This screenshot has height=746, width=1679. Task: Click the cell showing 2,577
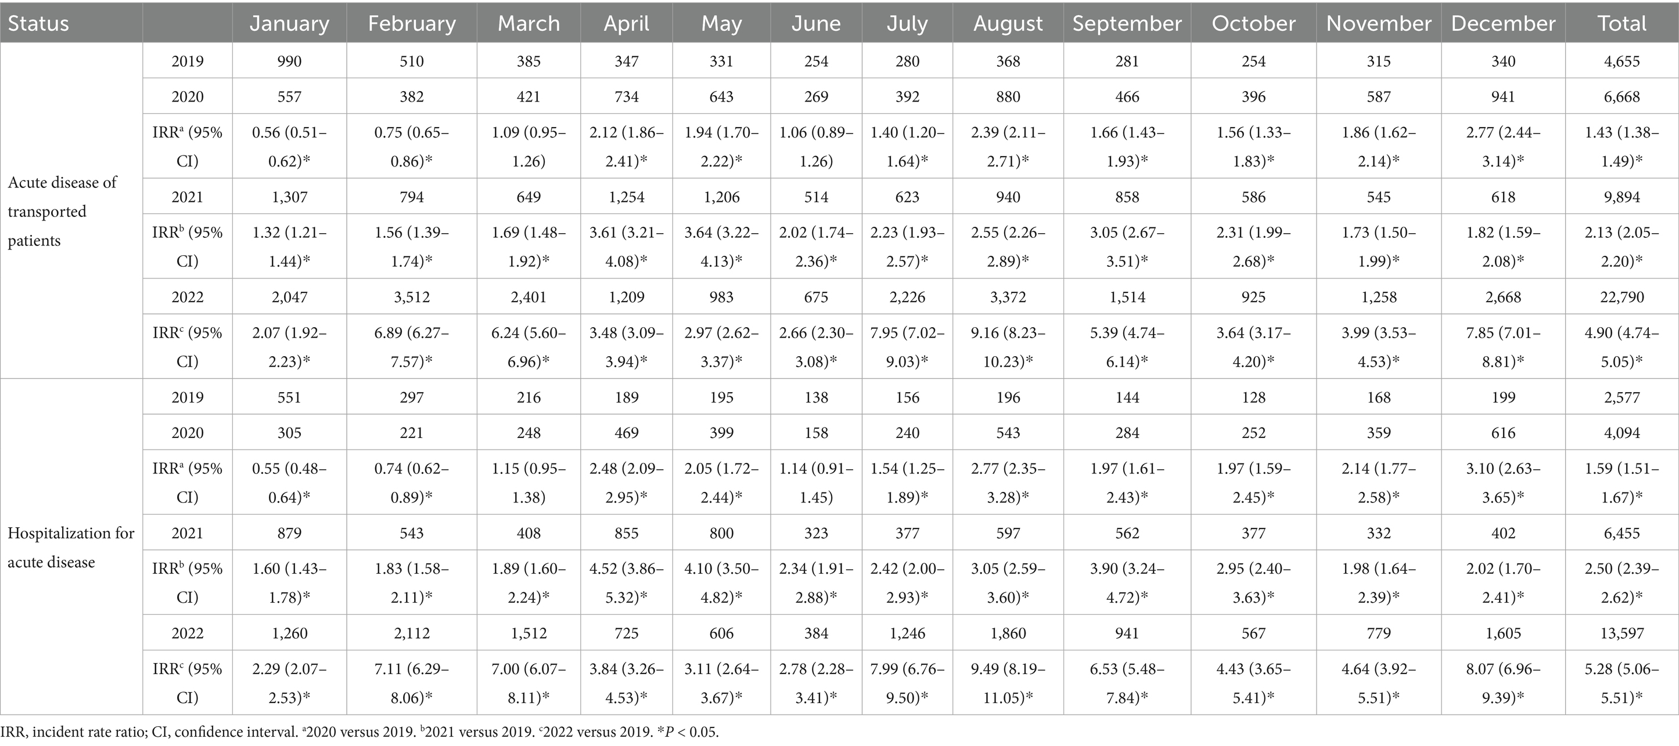click(x=1622, y=397)
